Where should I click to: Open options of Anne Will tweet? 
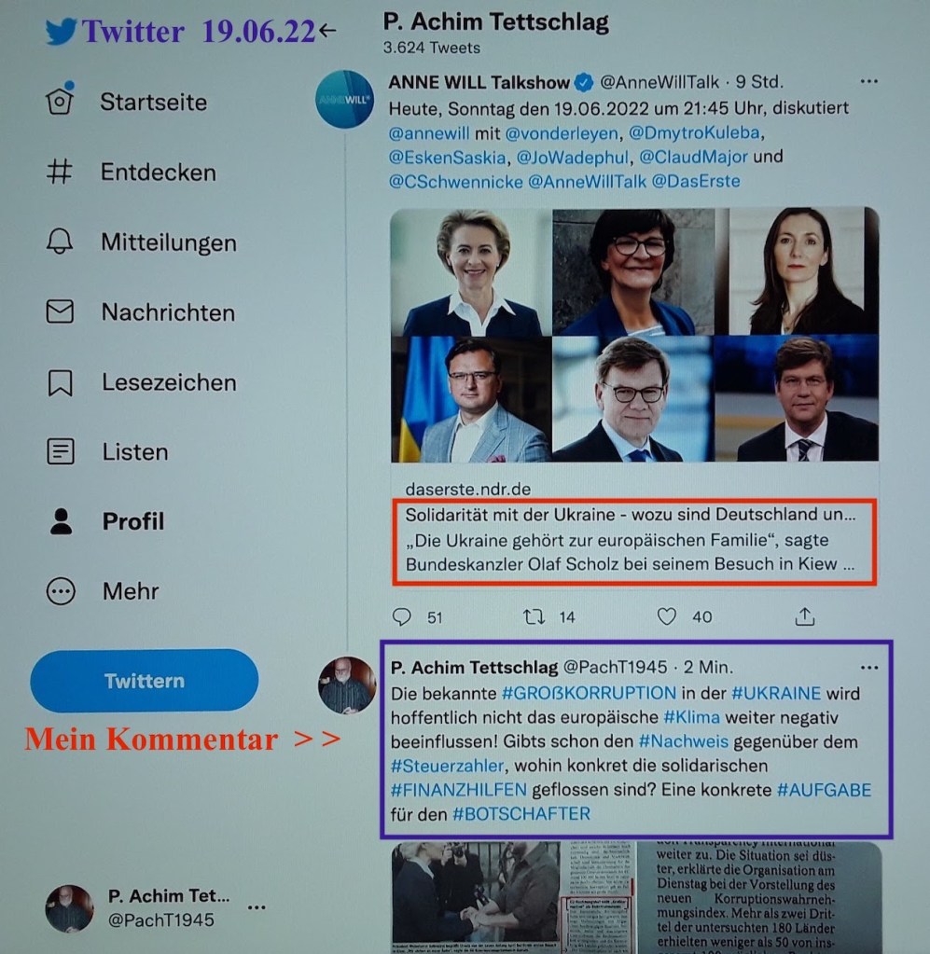point(869,81)
